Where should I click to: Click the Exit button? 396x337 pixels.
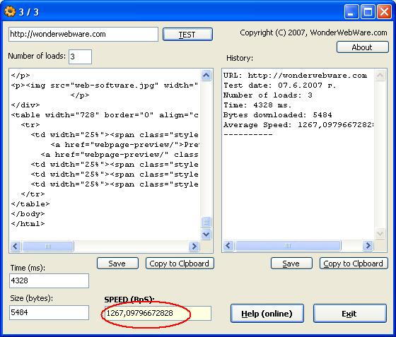click(x=350, y=313)
